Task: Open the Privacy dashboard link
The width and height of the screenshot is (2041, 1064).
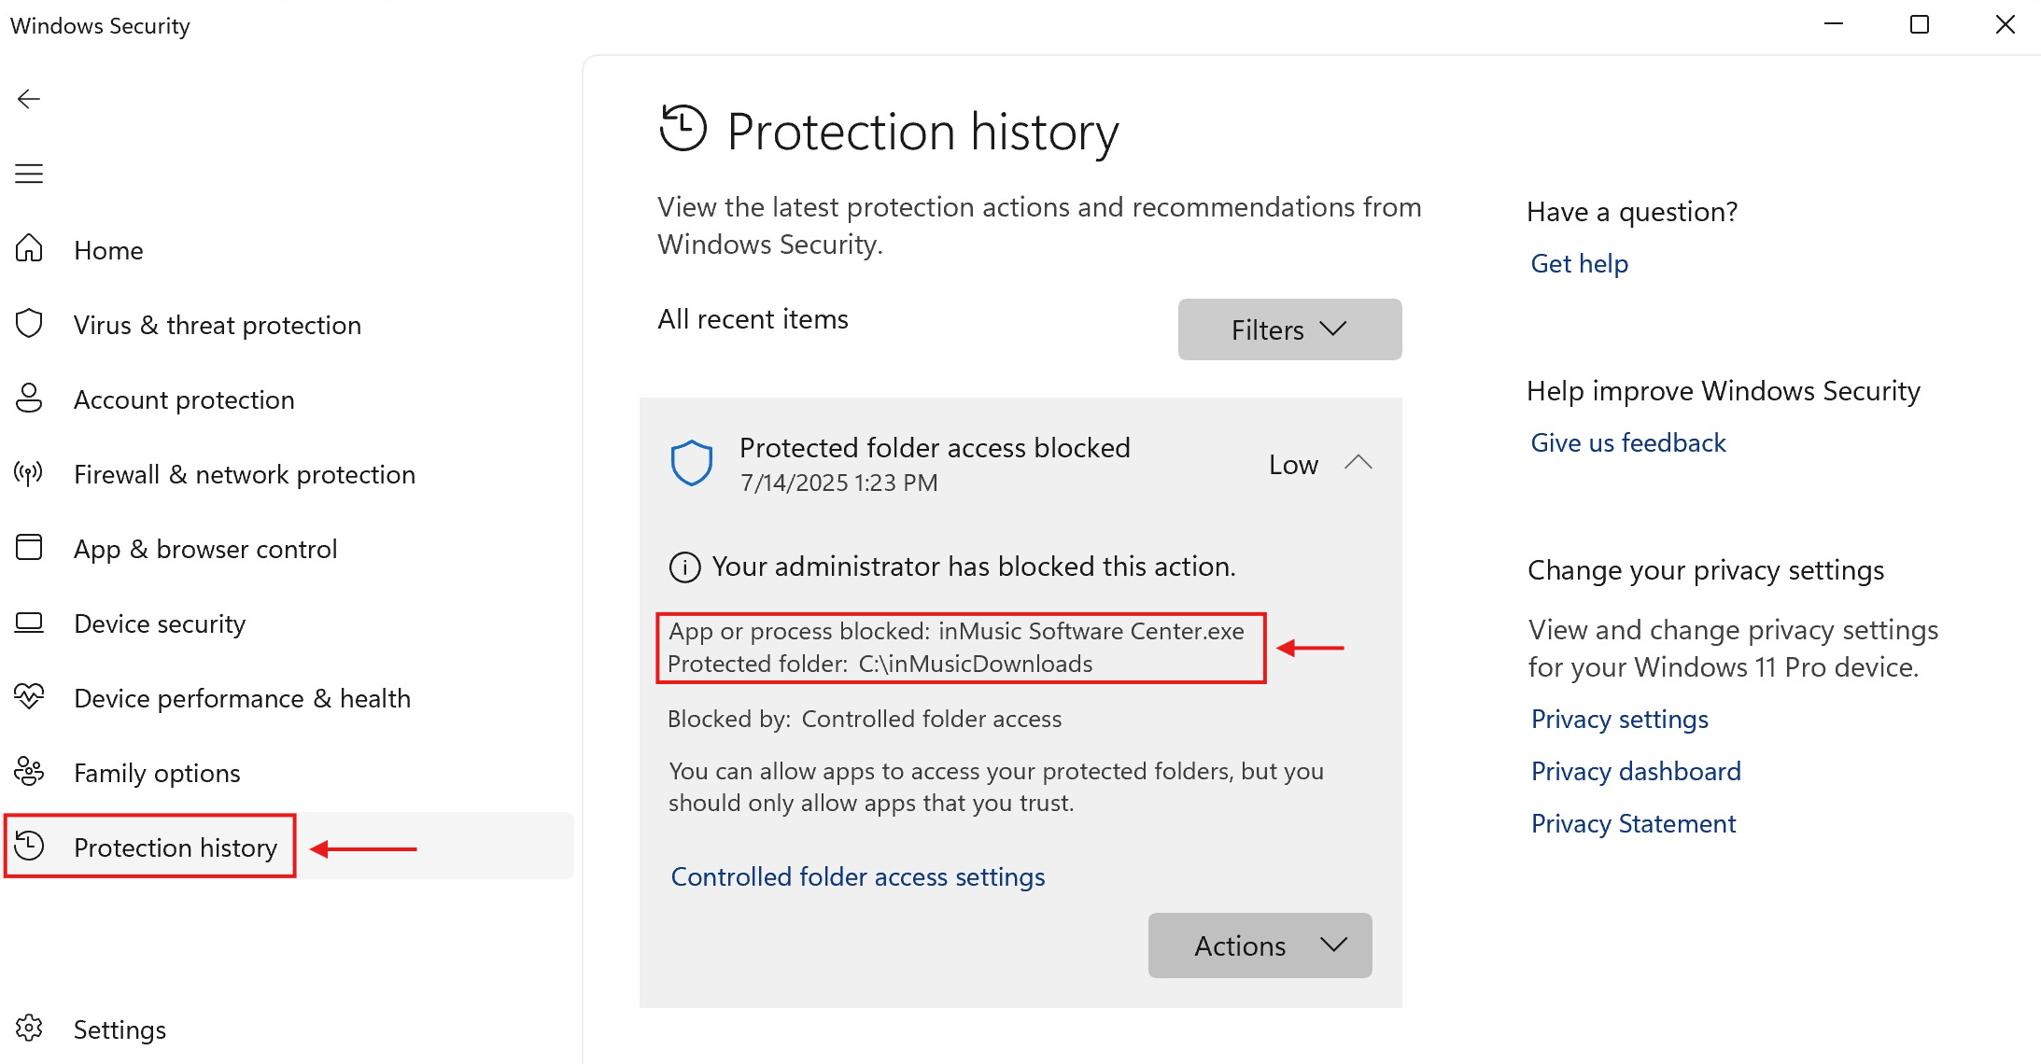Action: (1635, 771)
